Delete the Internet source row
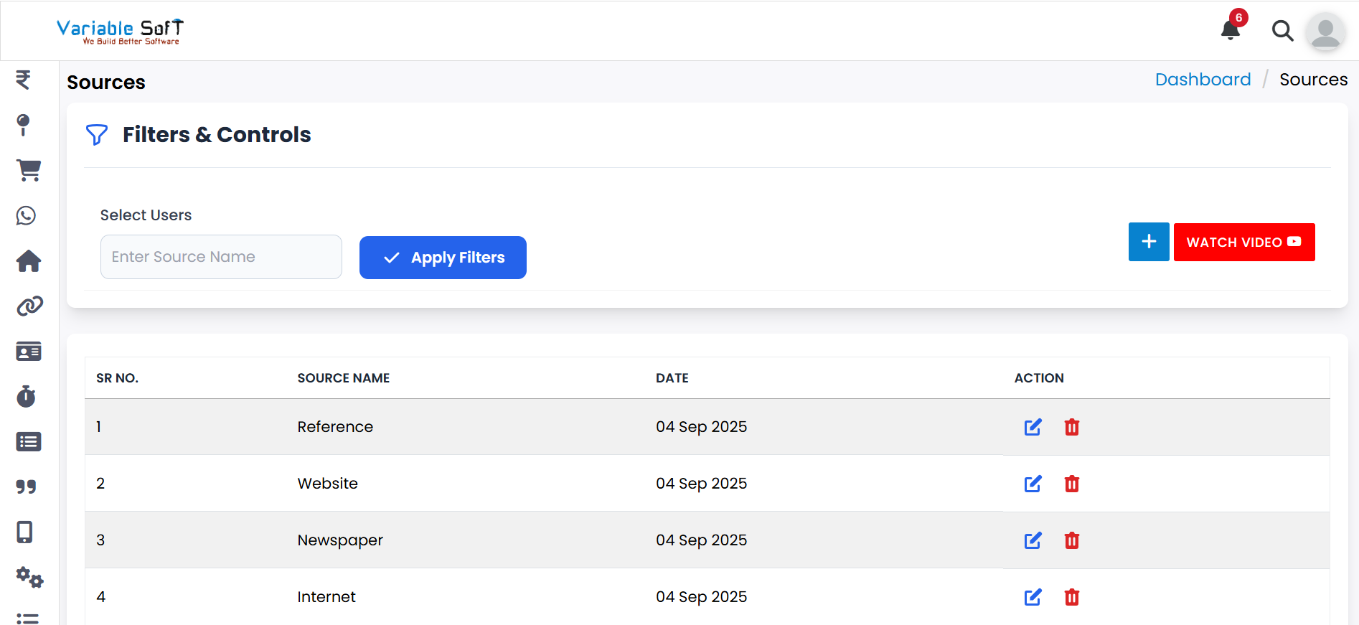The width and height of the screenshot is (1359, 625). pos(1072,597)
